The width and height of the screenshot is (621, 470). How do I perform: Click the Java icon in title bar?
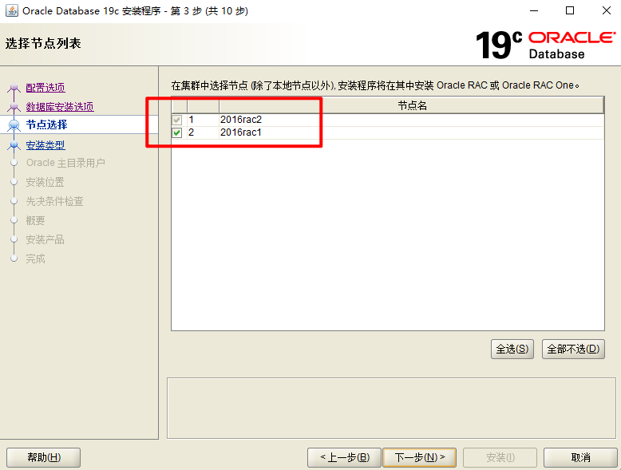(10, 11)
